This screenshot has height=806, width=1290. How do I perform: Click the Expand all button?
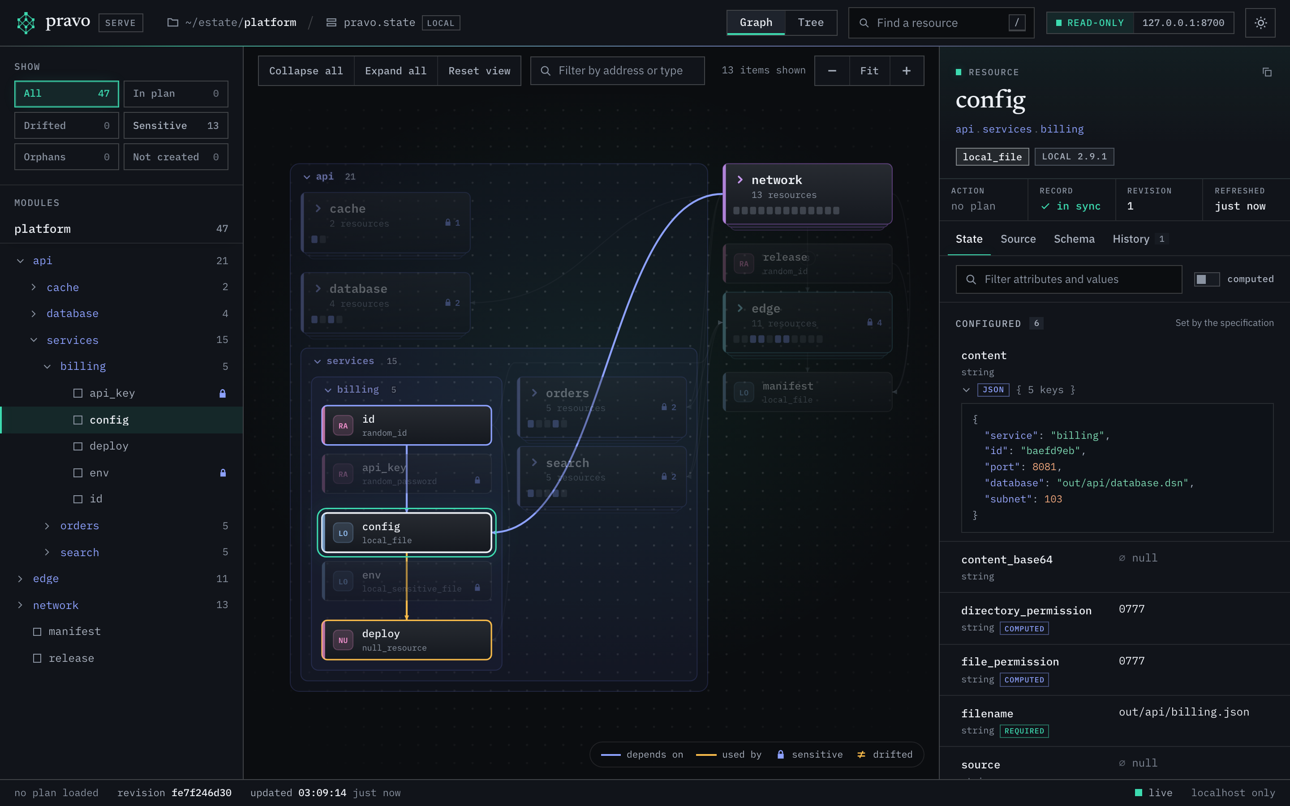[x=396, y=71]
